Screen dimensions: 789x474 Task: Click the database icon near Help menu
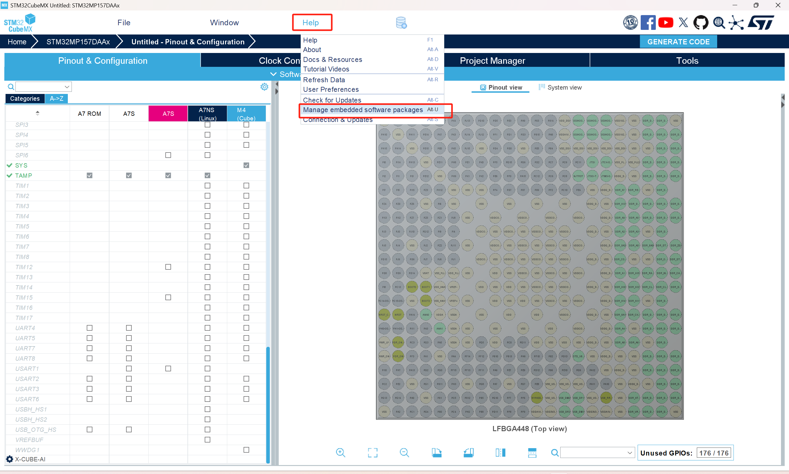coord(401,23)
